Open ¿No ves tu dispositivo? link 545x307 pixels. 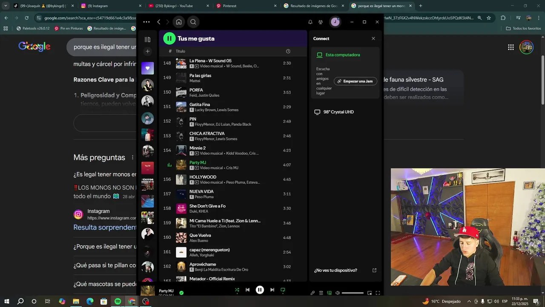[x=336, y=270]
